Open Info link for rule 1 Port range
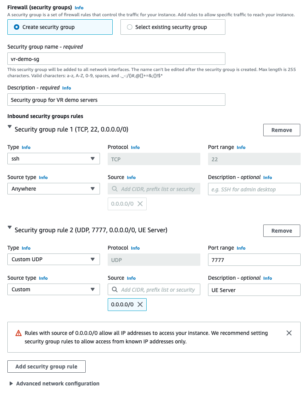The width and height of the screenshot is (308, 397). pos(241,147)
